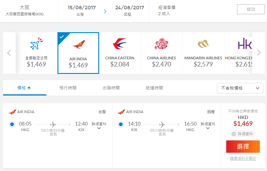Select the all airlines airplane icon

point(36,44)
